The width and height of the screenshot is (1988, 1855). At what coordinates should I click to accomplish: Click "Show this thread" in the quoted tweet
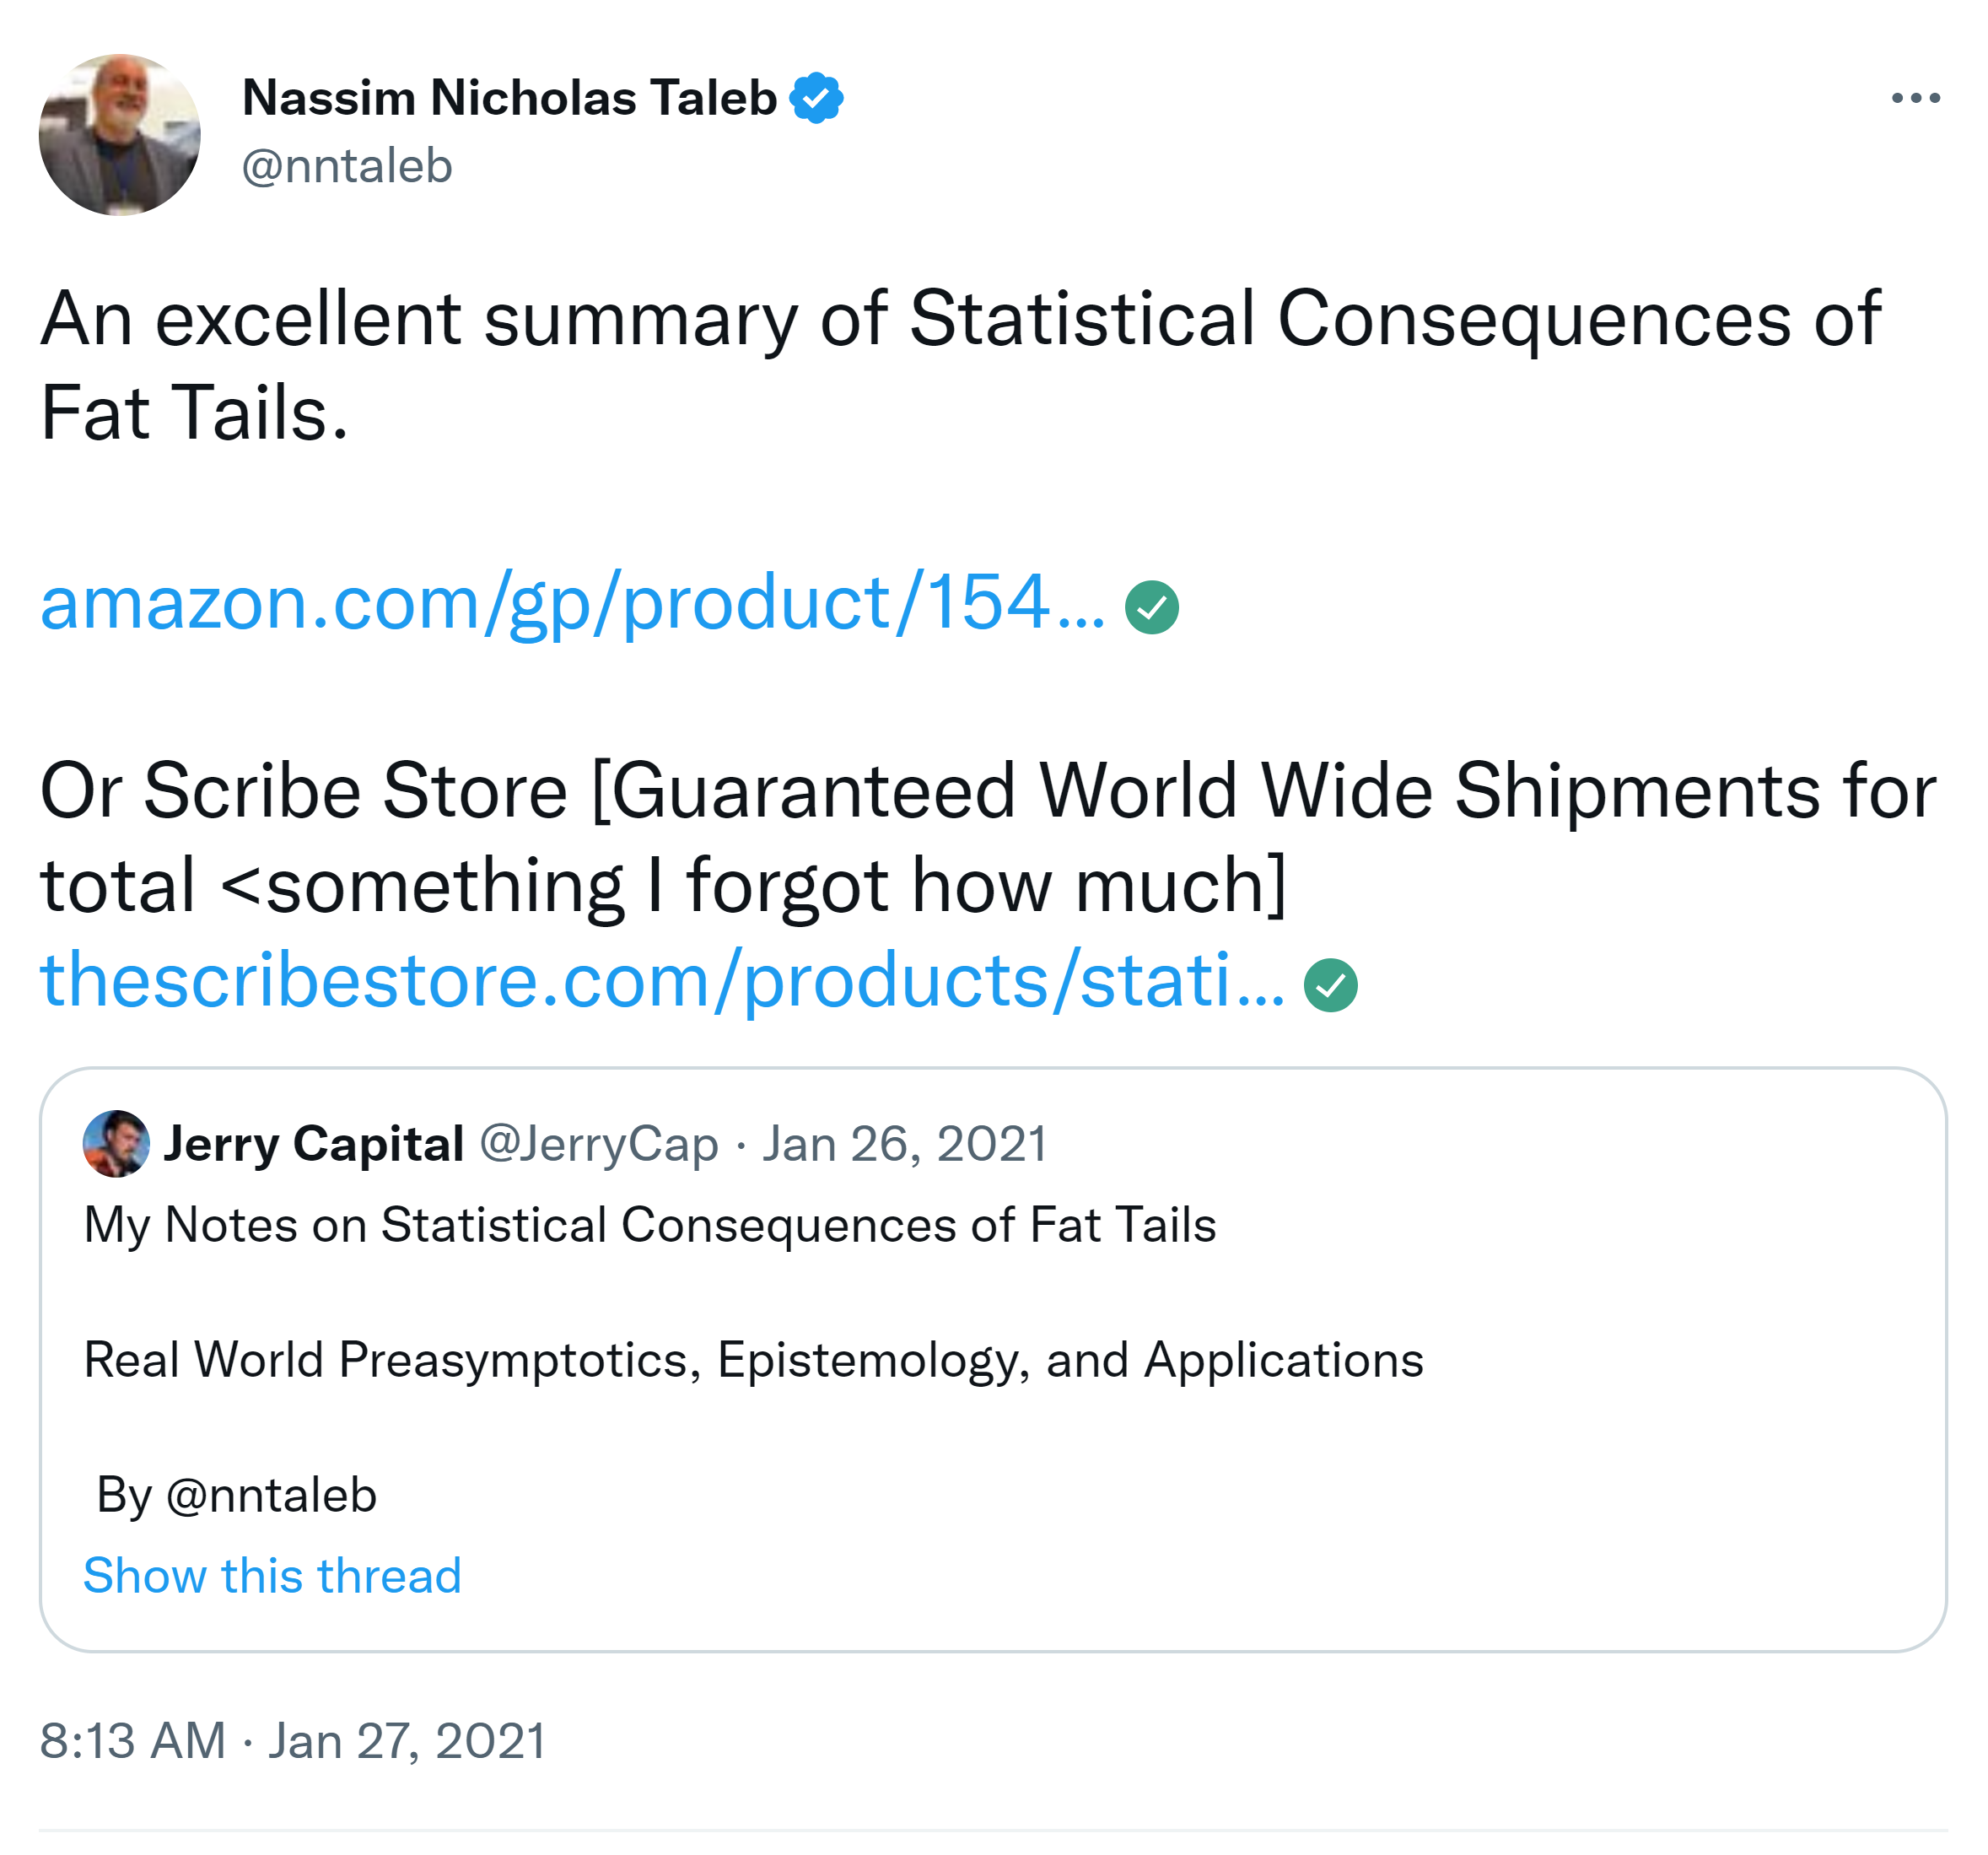(272, 1575)
